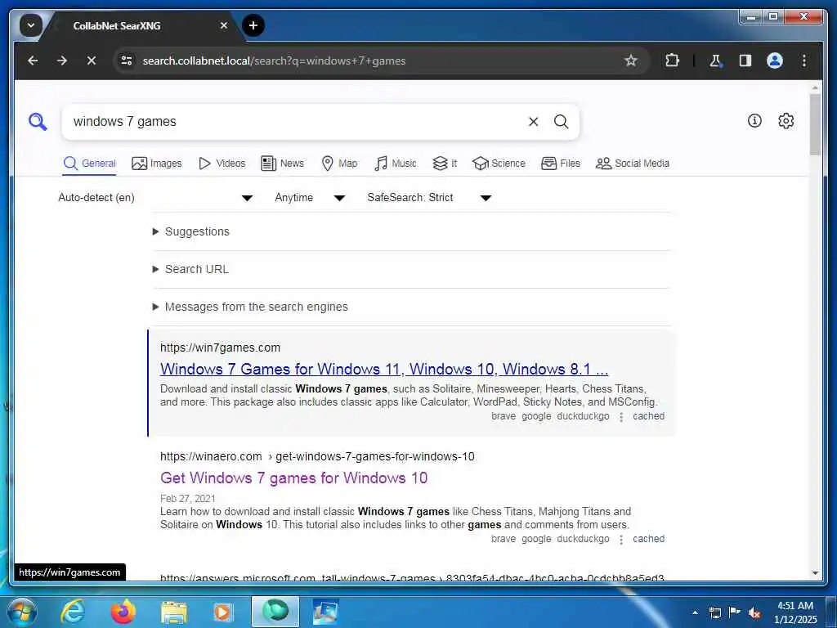Expand the Search URL section
Viewport: 837px width, 628px height.
[x=190, y=269]
